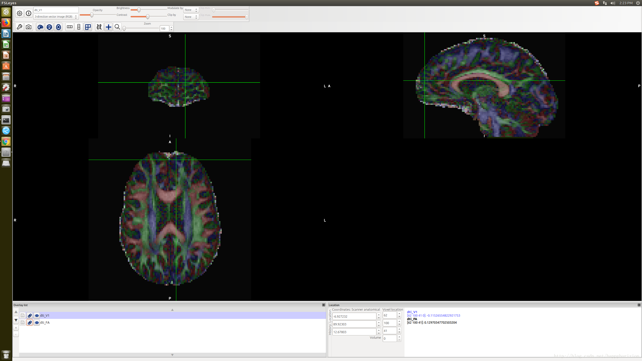This screenshot has height=361, width=642.
Task: Move overlay up in list
Action: [x=16, y=312]
